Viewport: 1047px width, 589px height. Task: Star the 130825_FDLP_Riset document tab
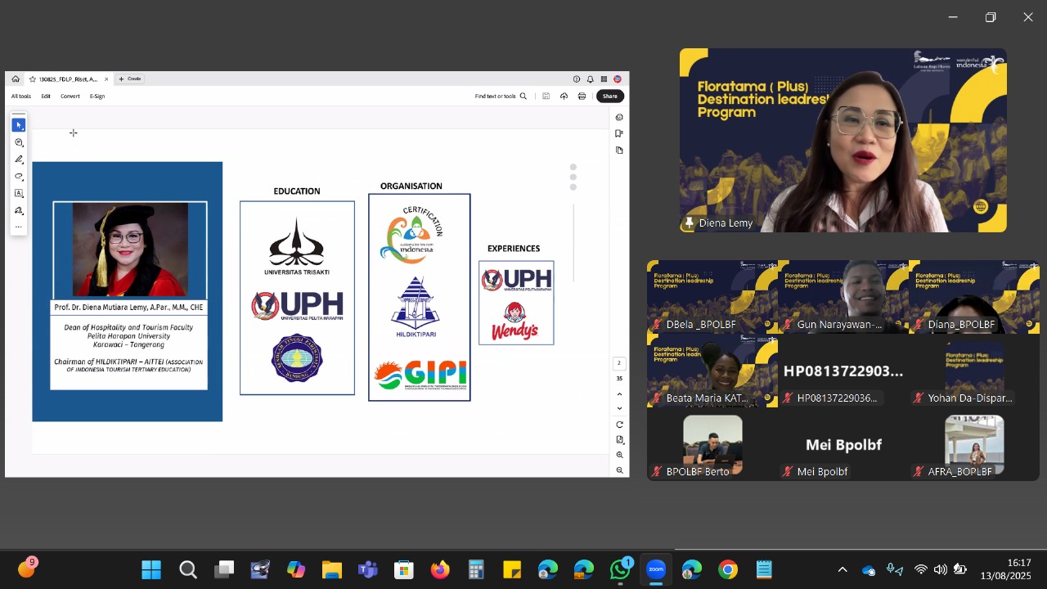[33, 79]
